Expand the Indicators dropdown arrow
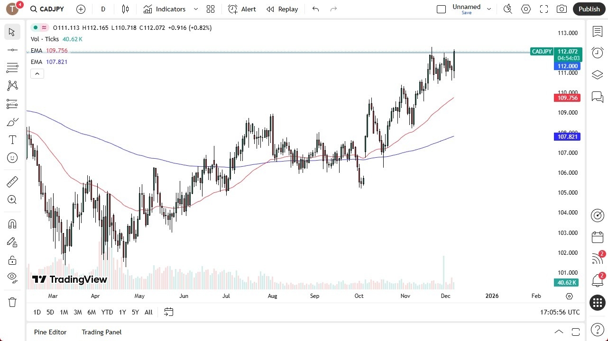This screenshot has height=341, width=608. pyautogui.click(x=195, y=9)
